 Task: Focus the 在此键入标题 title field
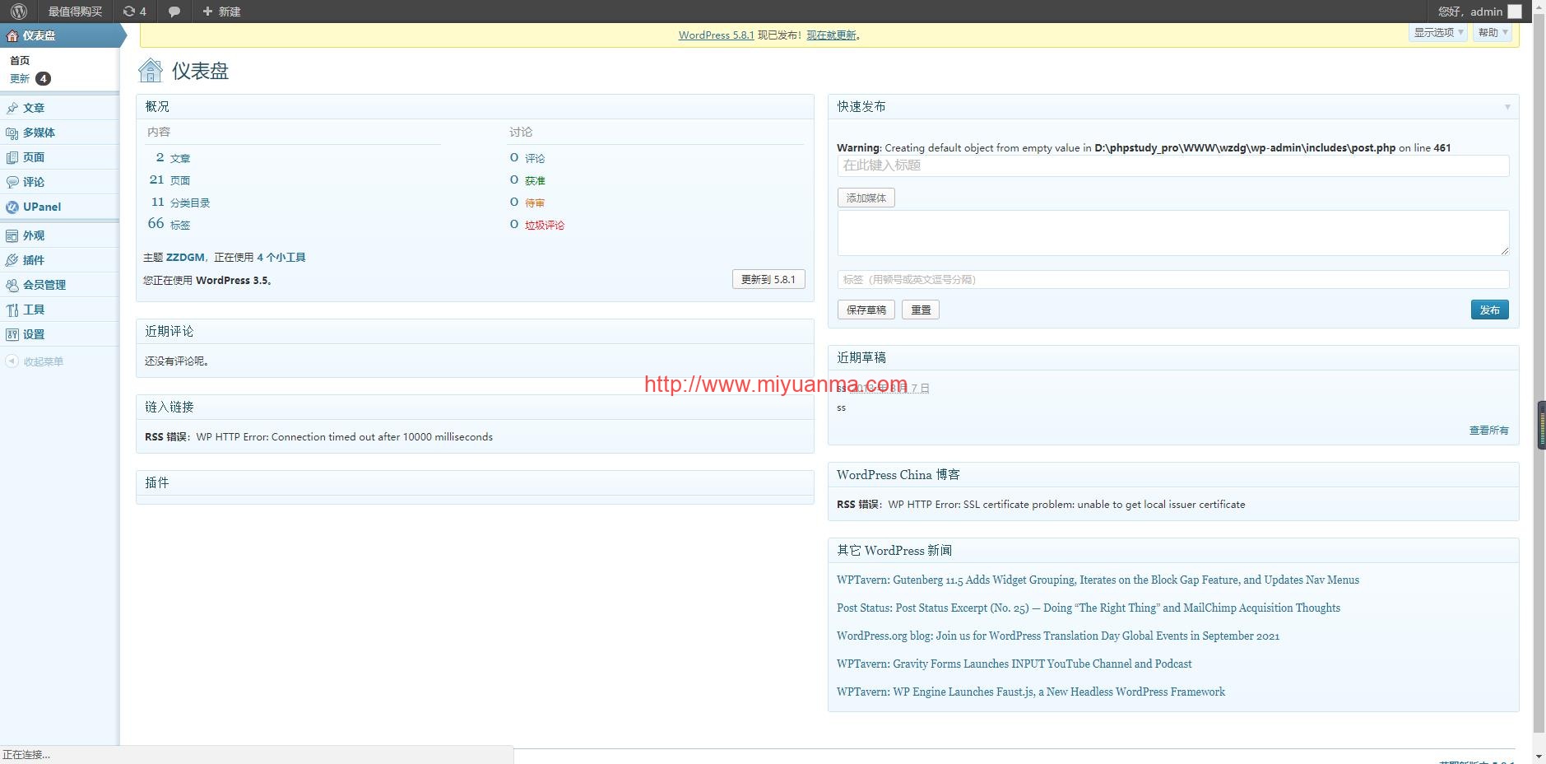(1173, 165)
